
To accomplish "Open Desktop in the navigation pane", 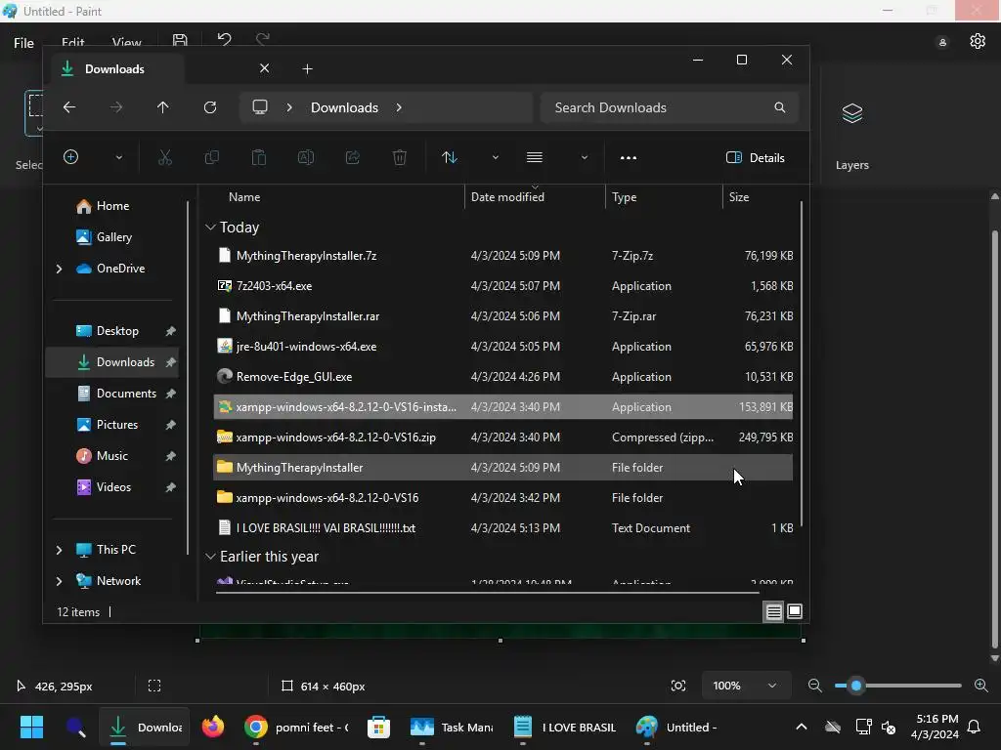I will pos(117,330).
